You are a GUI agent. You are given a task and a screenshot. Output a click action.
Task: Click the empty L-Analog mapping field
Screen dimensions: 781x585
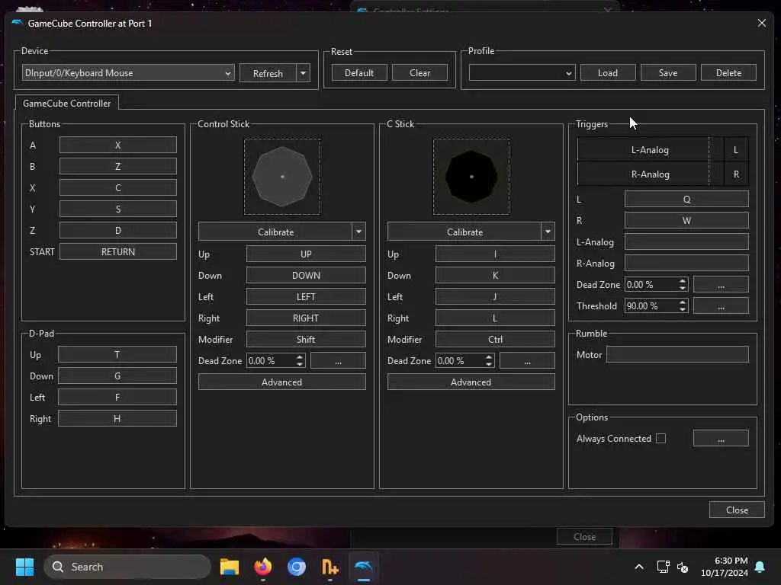686,241
